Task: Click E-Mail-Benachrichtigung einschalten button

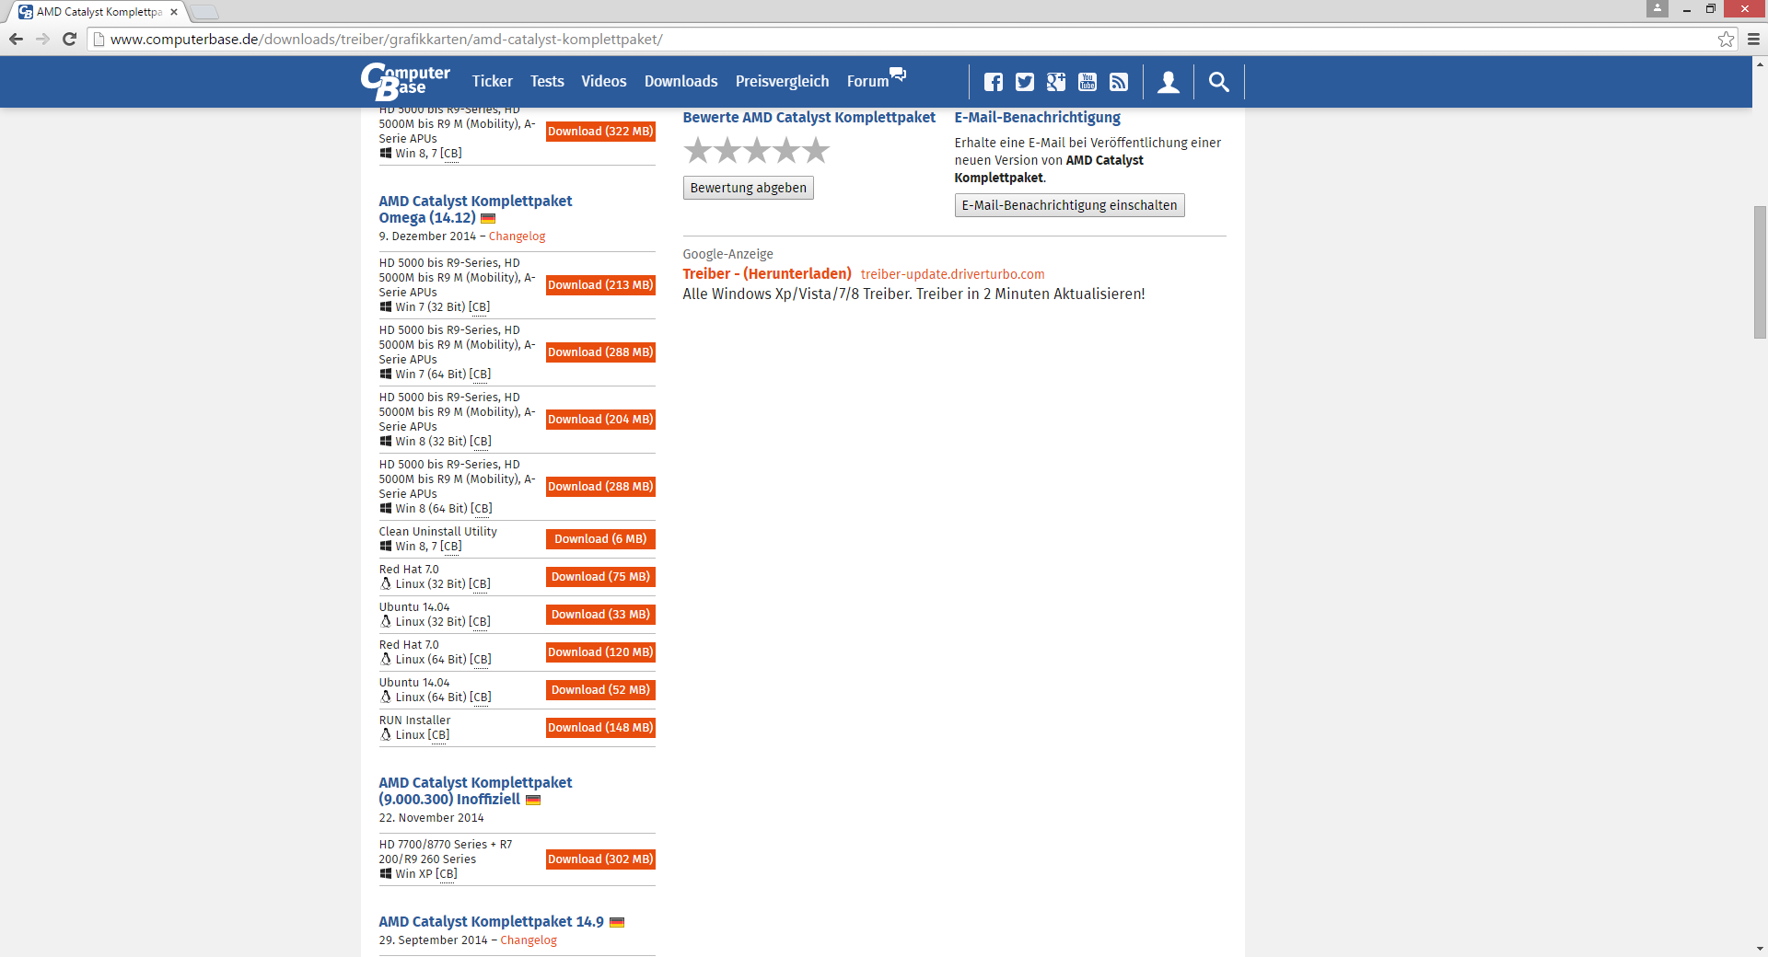Action: [x=1069, y=205]
